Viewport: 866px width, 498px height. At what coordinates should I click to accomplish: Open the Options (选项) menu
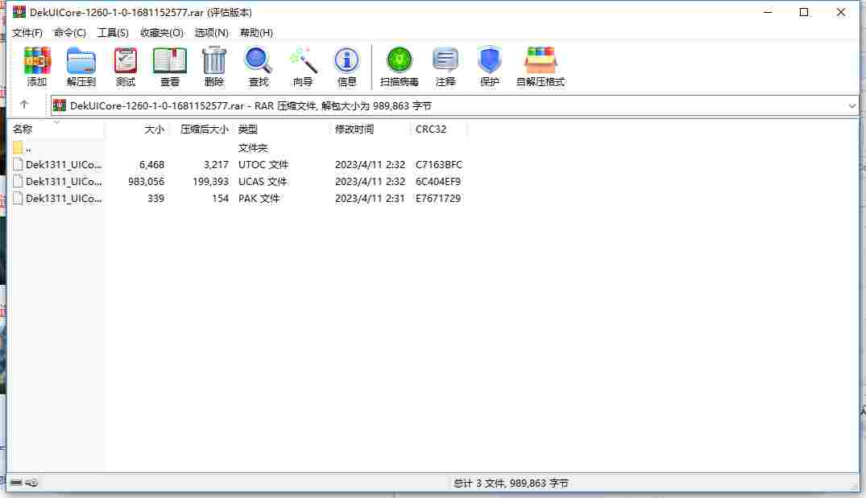(211, 32)
